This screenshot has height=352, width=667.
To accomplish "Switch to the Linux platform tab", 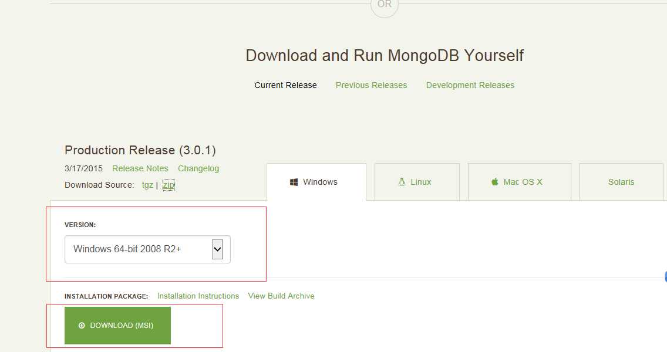I will coord(417,182).
